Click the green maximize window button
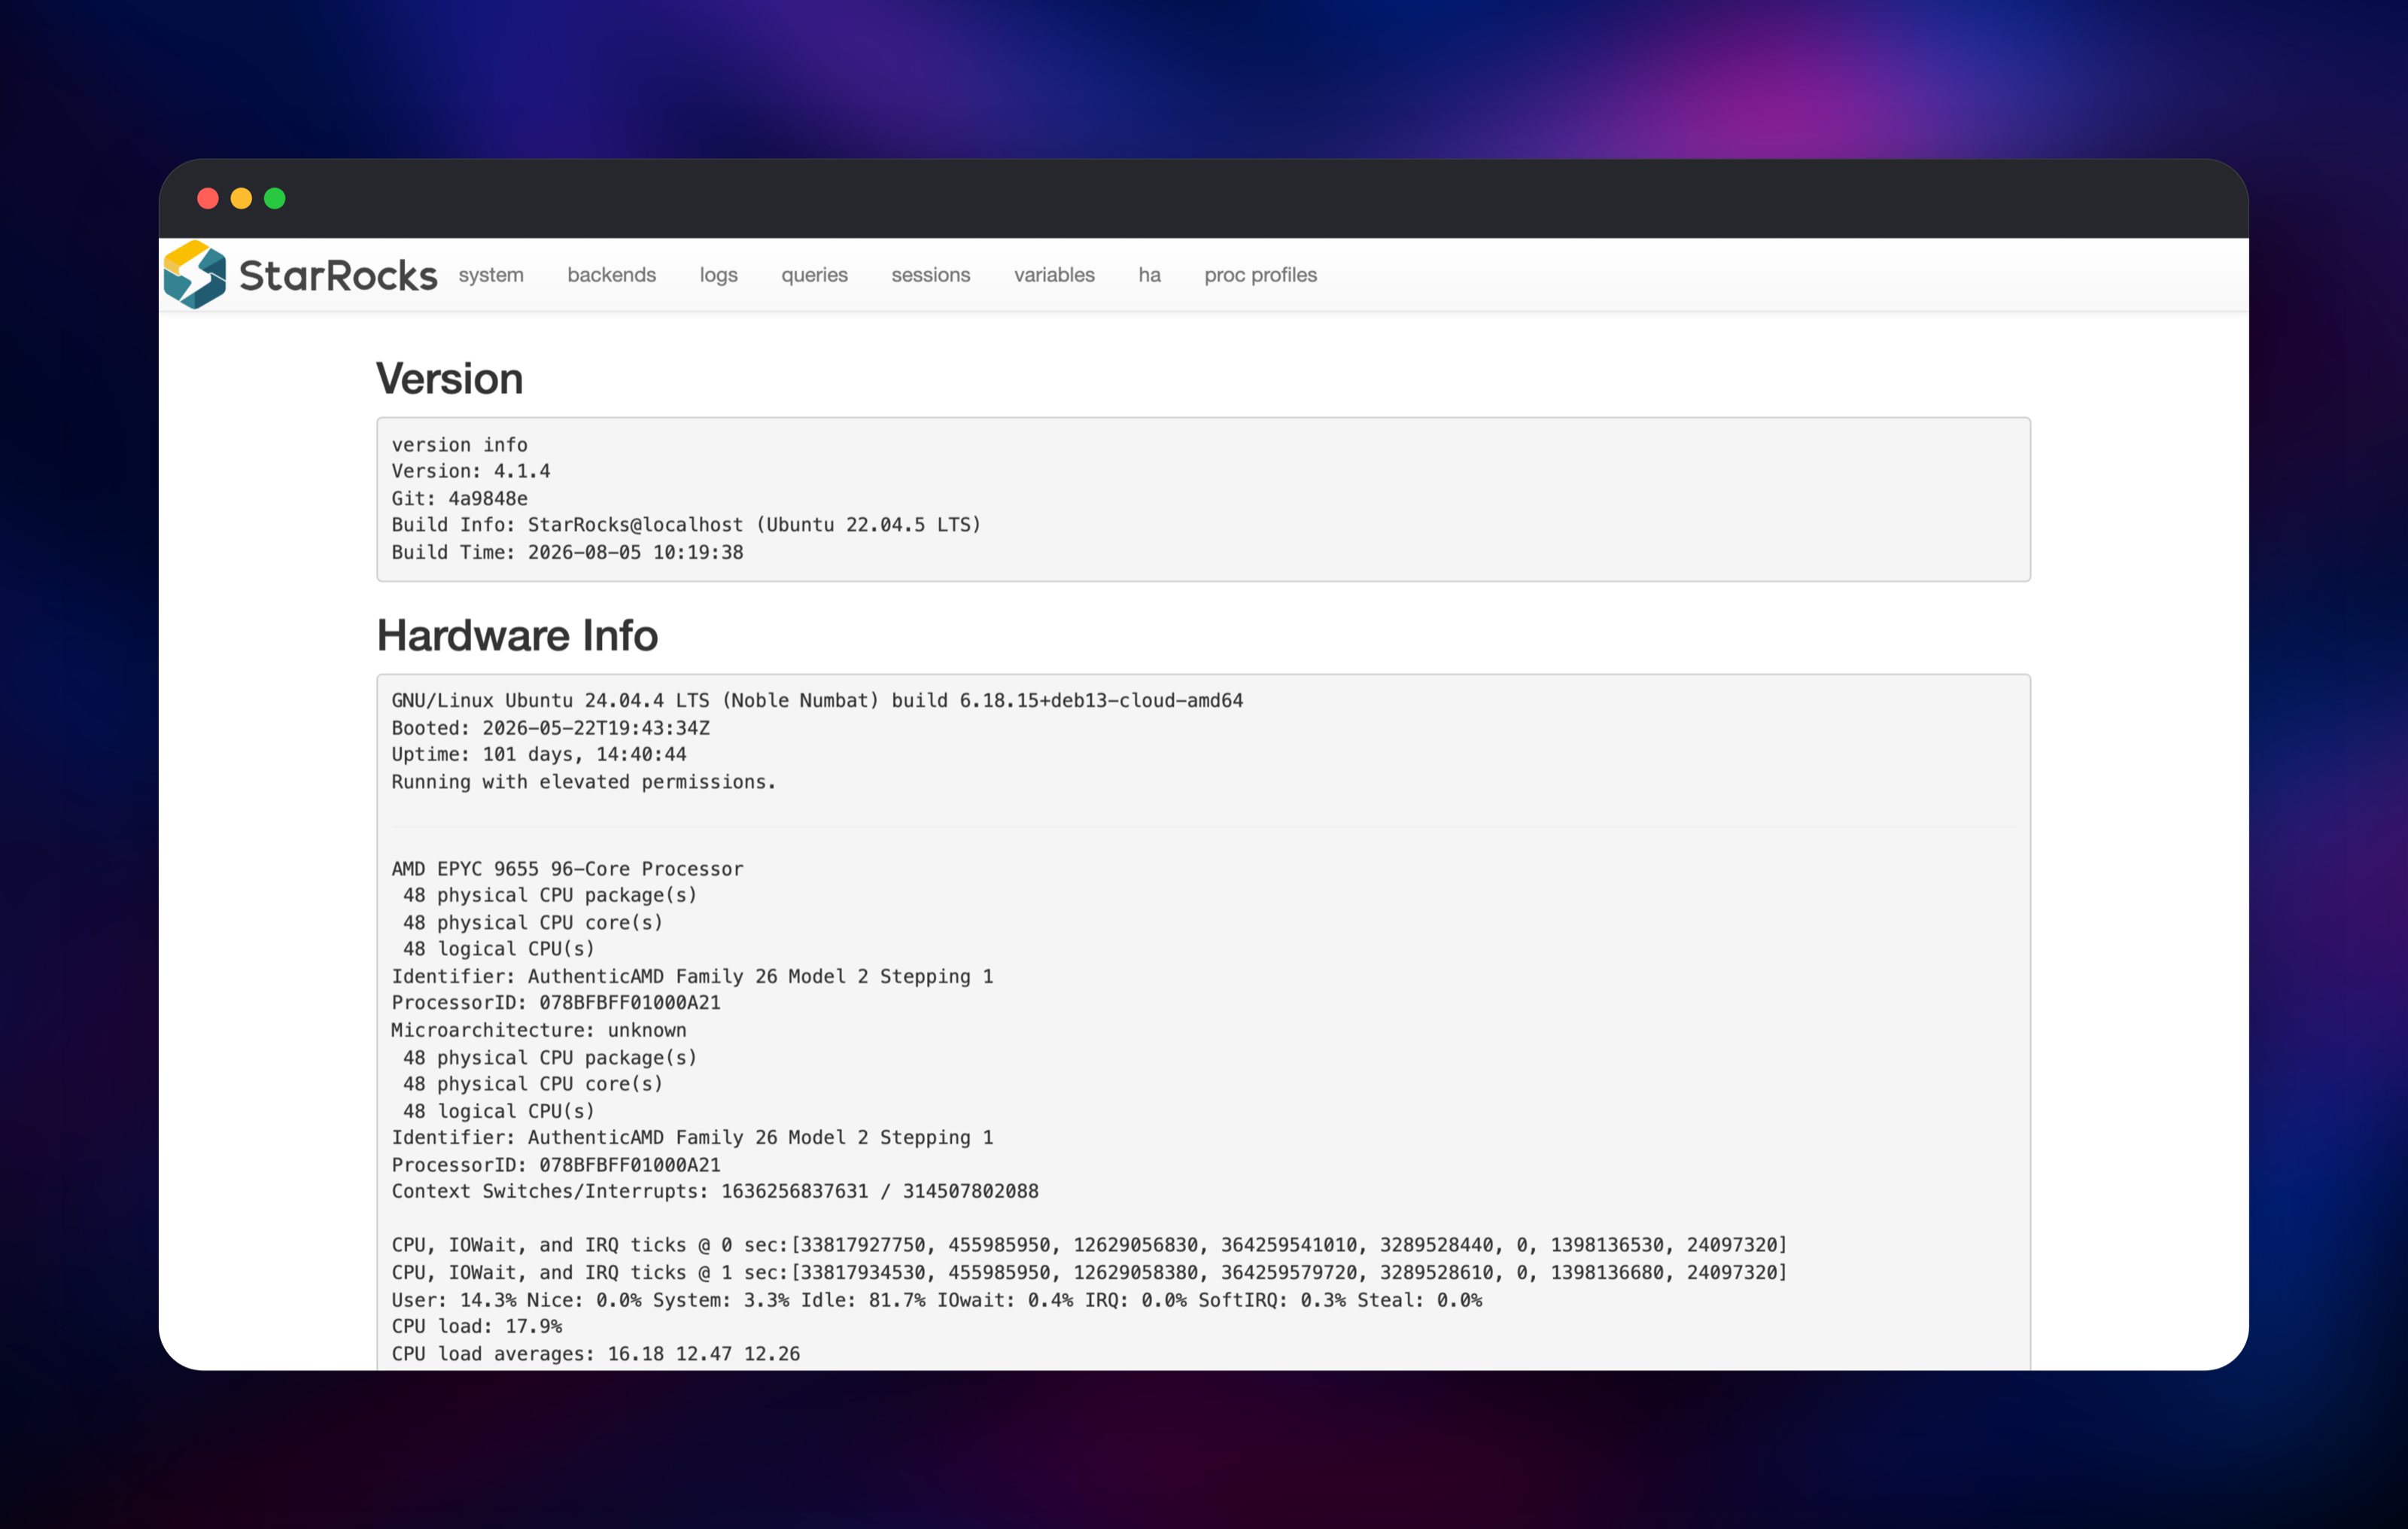Viewport: 2408px width, 1529px height. point(275,198)
